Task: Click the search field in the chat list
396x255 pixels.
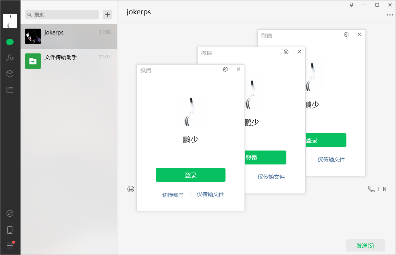Action: pos(62,15)
